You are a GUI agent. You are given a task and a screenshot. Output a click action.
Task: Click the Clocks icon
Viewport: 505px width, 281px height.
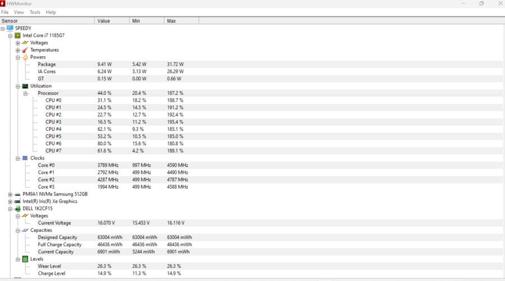[25, 158]
